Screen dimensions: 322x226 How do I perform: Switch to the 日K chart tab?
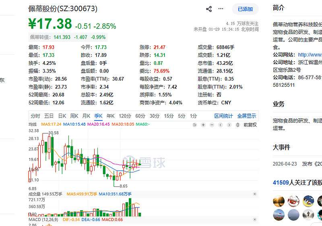tap(62, 116)
